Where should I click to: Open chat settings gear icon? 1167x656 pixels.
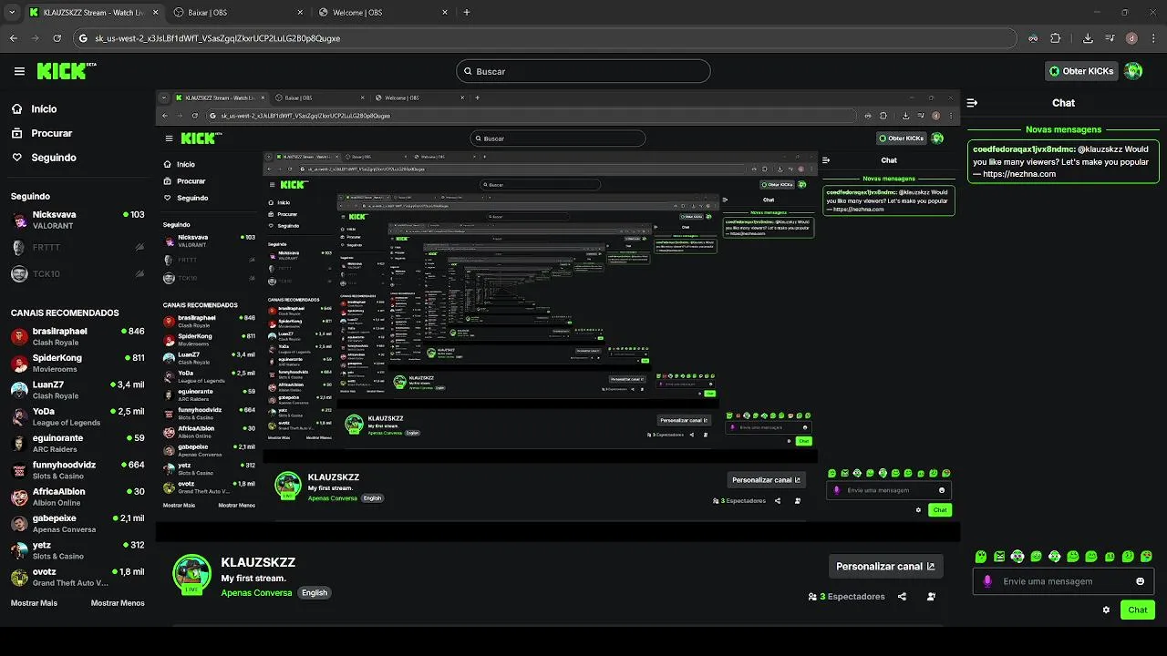tap(1106, 610)
